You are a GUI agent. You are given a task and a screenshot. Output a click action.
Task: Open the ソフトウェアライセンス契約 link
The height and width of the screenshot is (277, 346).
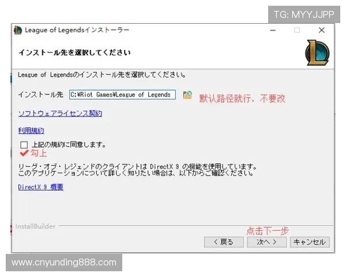[x=60, y=113]
